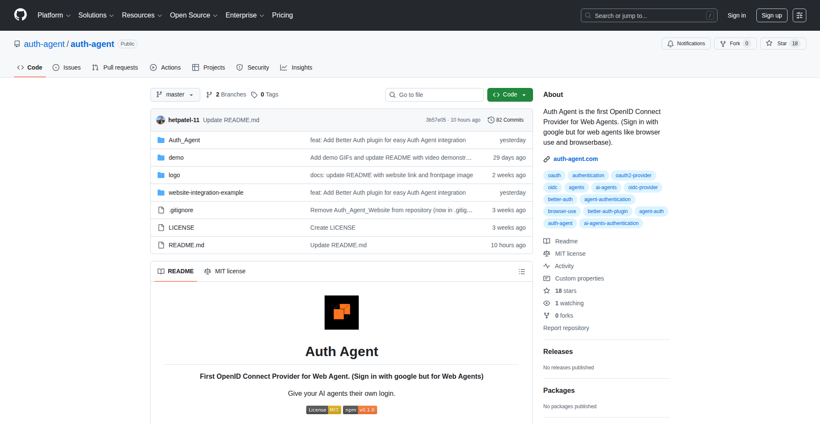The width and height of the screenshot is (820, 424).
Task: Fork the auth-agent repository
Action: coord(735,44)
